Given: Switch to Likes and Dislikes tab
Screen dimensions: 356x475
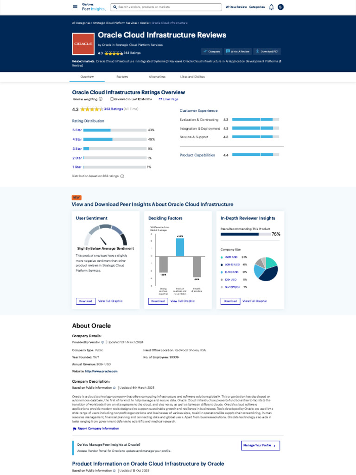Looking at the screenshot, I should (x=192, y=77).
